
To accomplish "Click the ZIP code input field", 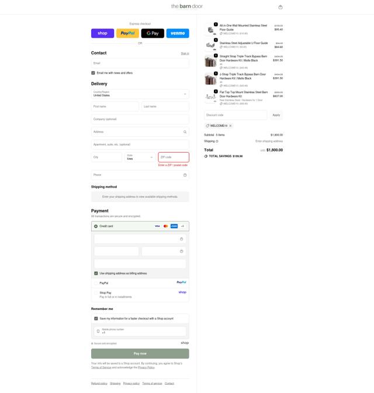I will coord(174,157).
